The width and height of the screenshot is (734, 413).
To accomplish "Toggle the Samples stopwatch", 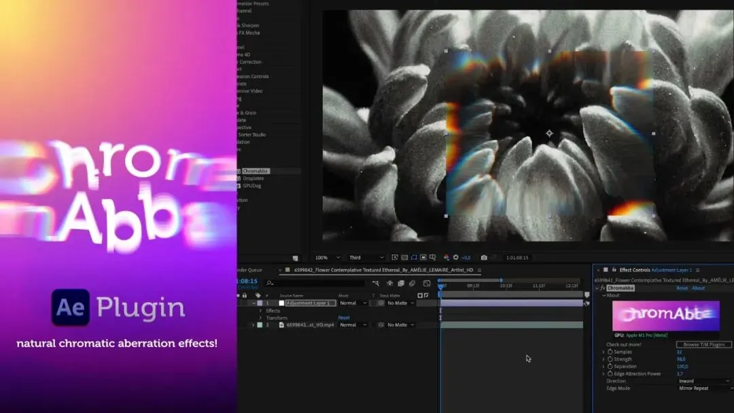I will click(610, 352).
